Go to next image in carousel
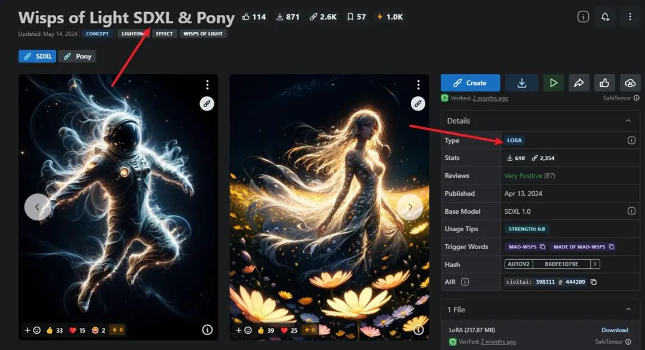The image size is (645, 350). click(x=410, y=207)
